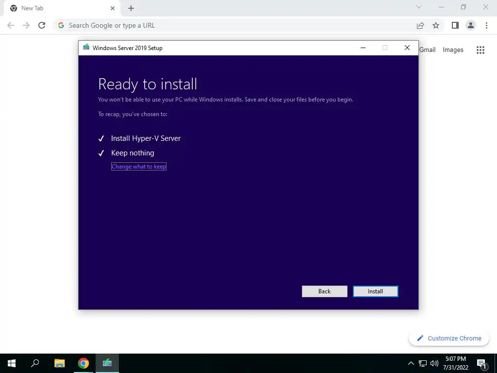Open the taskbar clock and date
The width and height of the screenshot is (497, 373).
(x=456, y=363)
